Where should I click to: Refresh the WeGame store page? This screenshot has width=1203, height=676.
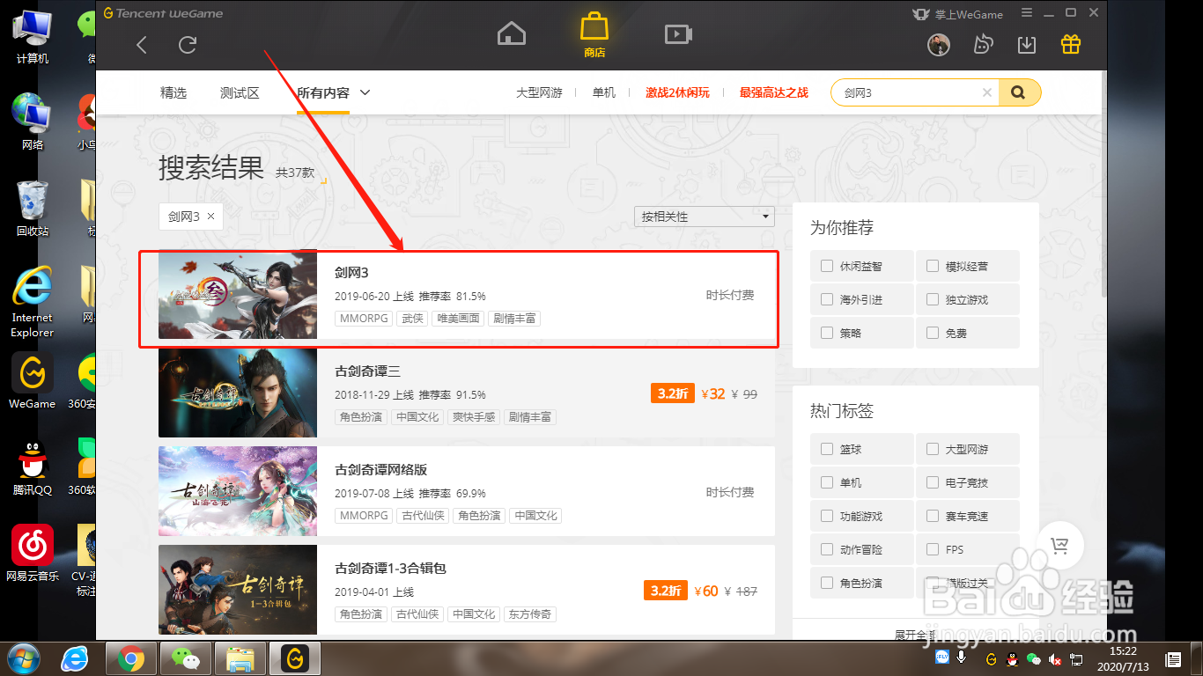point(188,45)
